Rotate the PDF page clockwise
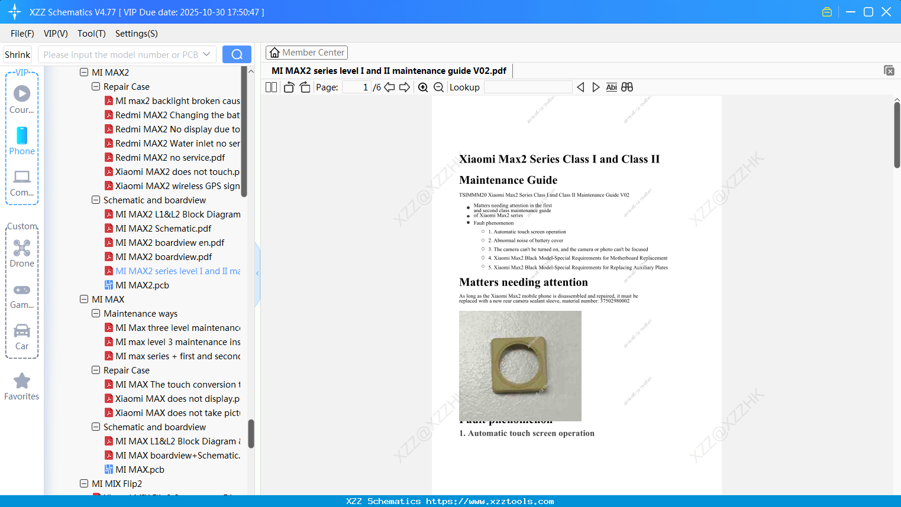Viewport: 901px width, 507px height. [305, 87]
